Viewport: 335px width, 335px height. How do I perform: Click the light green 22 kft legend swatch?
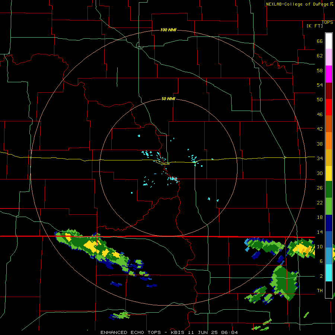(329, 206)
